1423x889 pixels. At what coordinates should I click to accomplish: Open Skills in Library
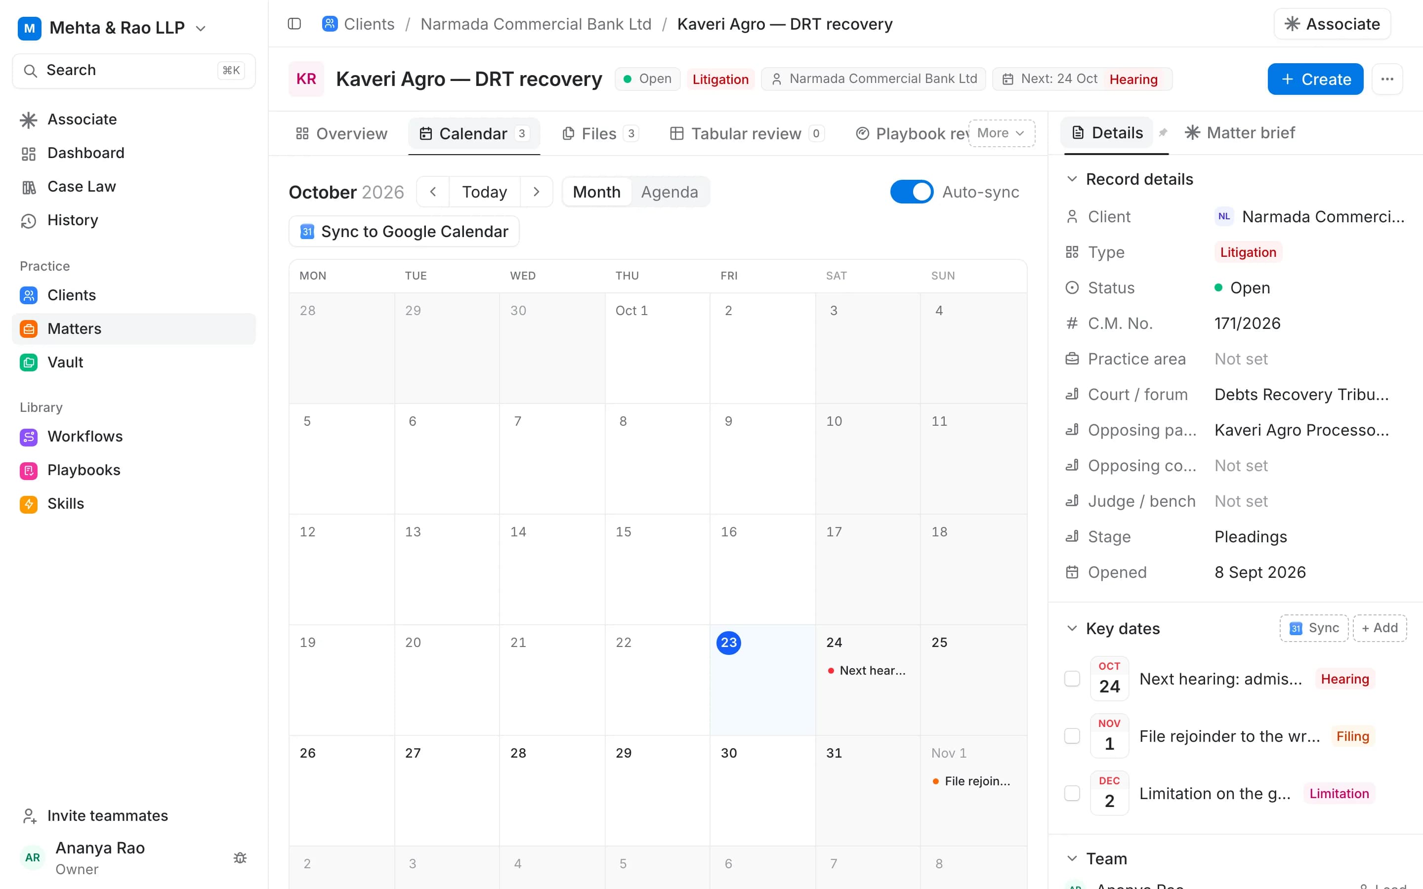[133, 503]
